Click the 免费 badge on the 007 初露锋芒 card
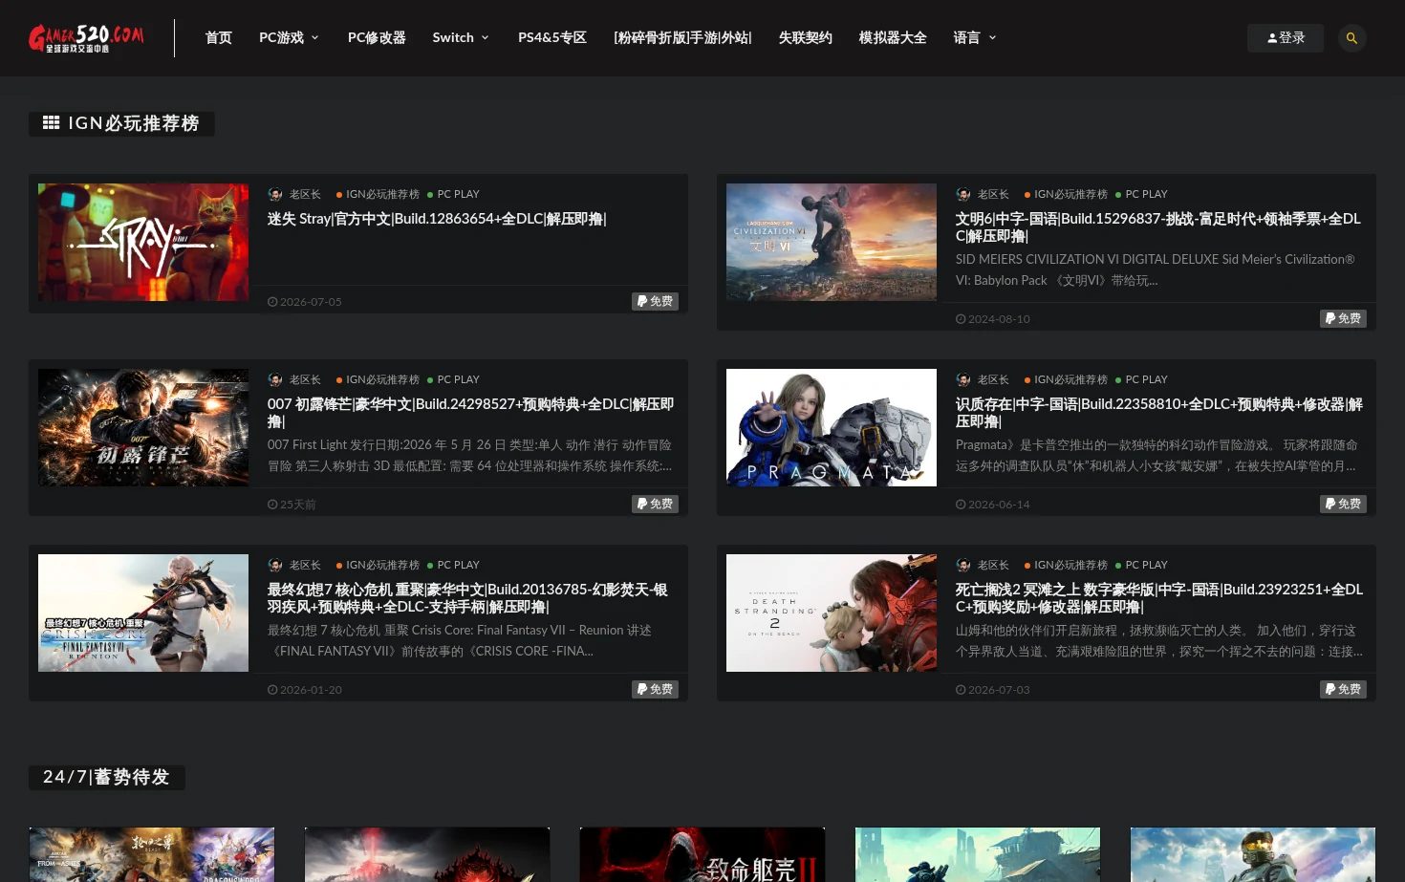 pyautogui.click(x=655, y=504)
